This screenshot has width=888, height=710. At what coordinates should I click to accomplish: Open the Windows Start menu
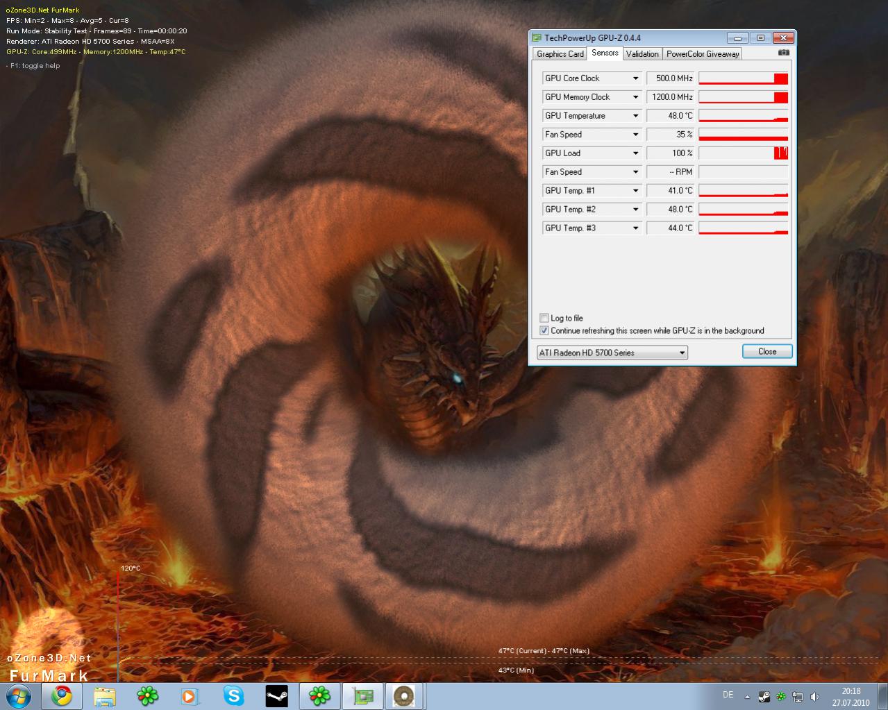click(19, 695)
